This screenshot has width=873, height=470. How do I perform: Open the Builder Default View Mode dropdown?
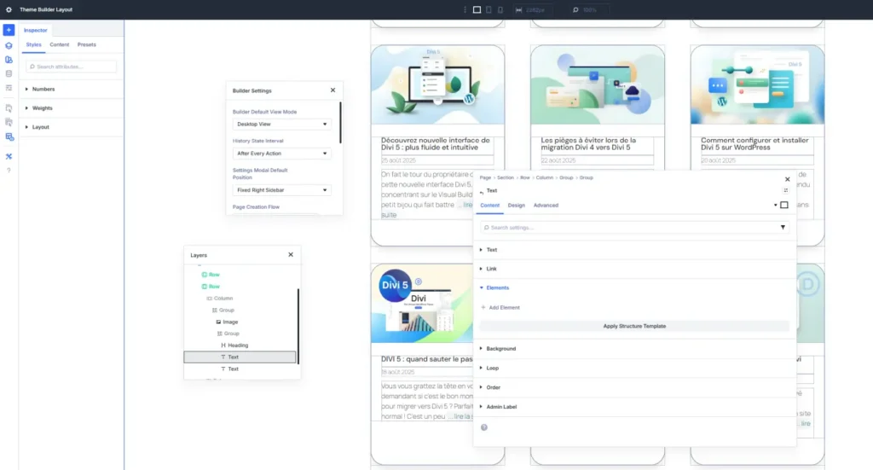point(281,125)
